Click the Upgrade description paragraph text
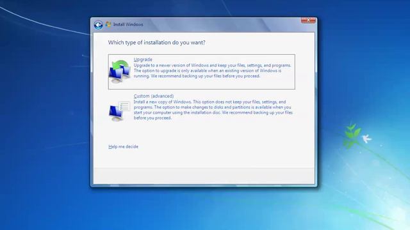The width and height of the screenshot is (410, 230). (212, 71)
